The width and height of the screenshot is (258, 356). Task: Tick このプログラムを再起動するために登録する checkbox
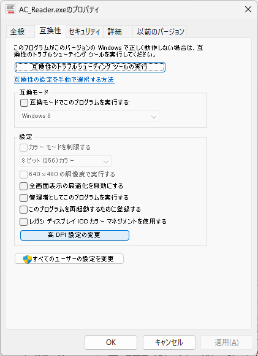click(x=23, y=209)
